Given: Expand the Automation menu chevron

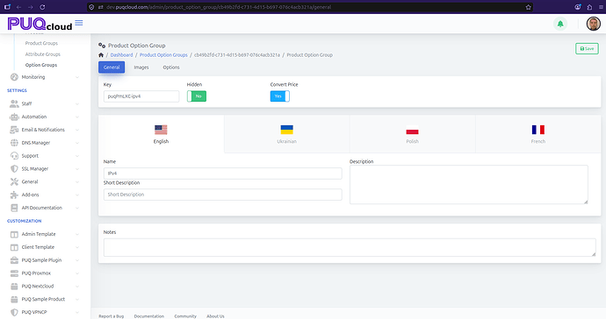Looking at the screenshot, I should [x=77, y=117].
